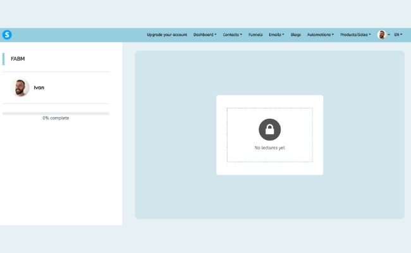Open the EN language selector
The width and height of the screenshot is (411, 253).
point(398,35)
